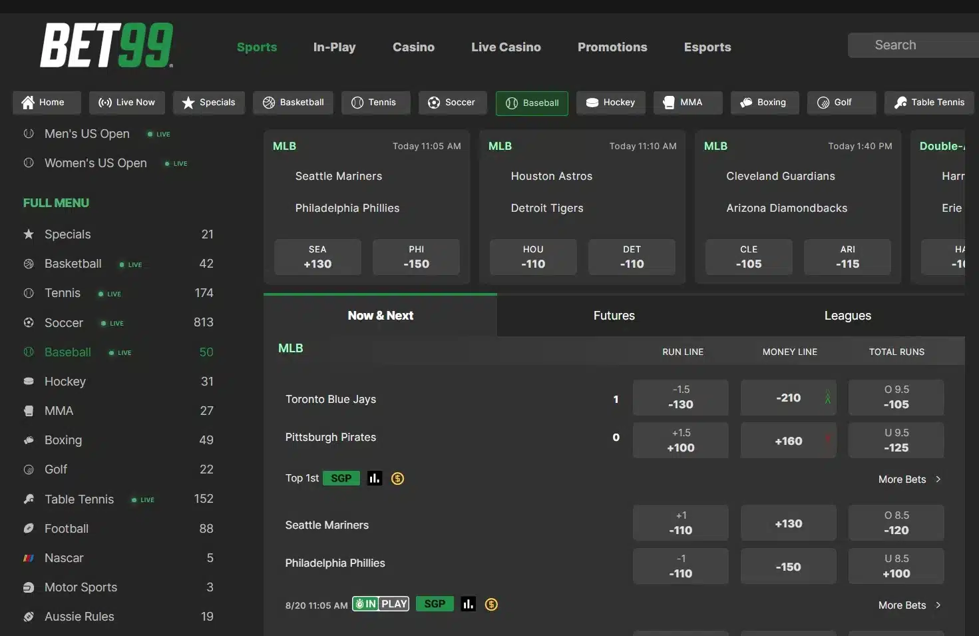Expand More Bets for Mariners vs Phillies
Viewport: 979px width, 636px height.
coord(909,605)
